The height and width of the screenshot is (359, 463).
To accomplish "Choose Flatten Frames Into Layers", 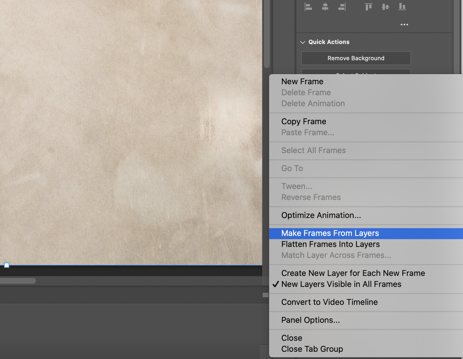I will pyautogui.click(x=330, y=244).
